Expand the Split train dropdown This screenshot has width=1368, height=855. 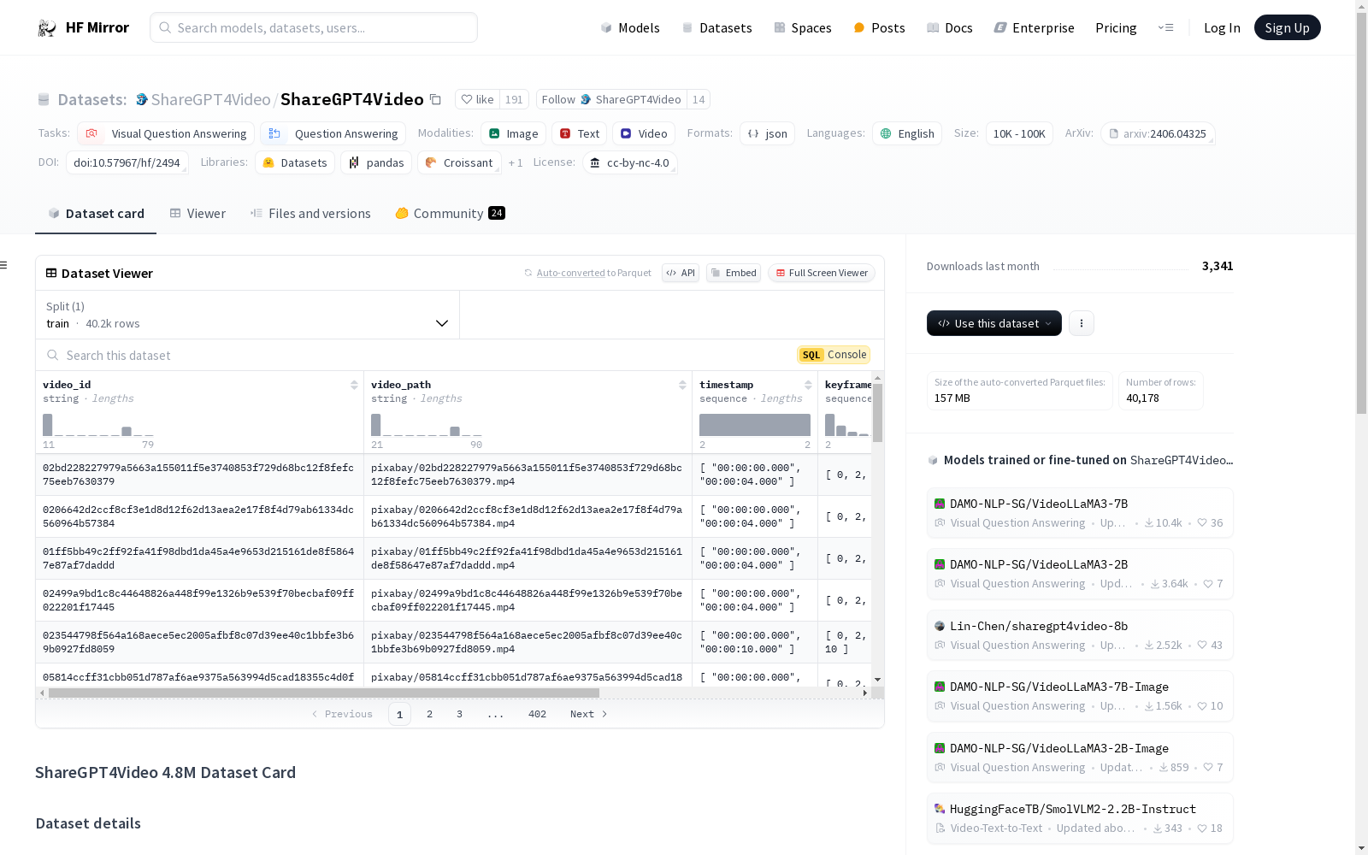pos(247,315)
